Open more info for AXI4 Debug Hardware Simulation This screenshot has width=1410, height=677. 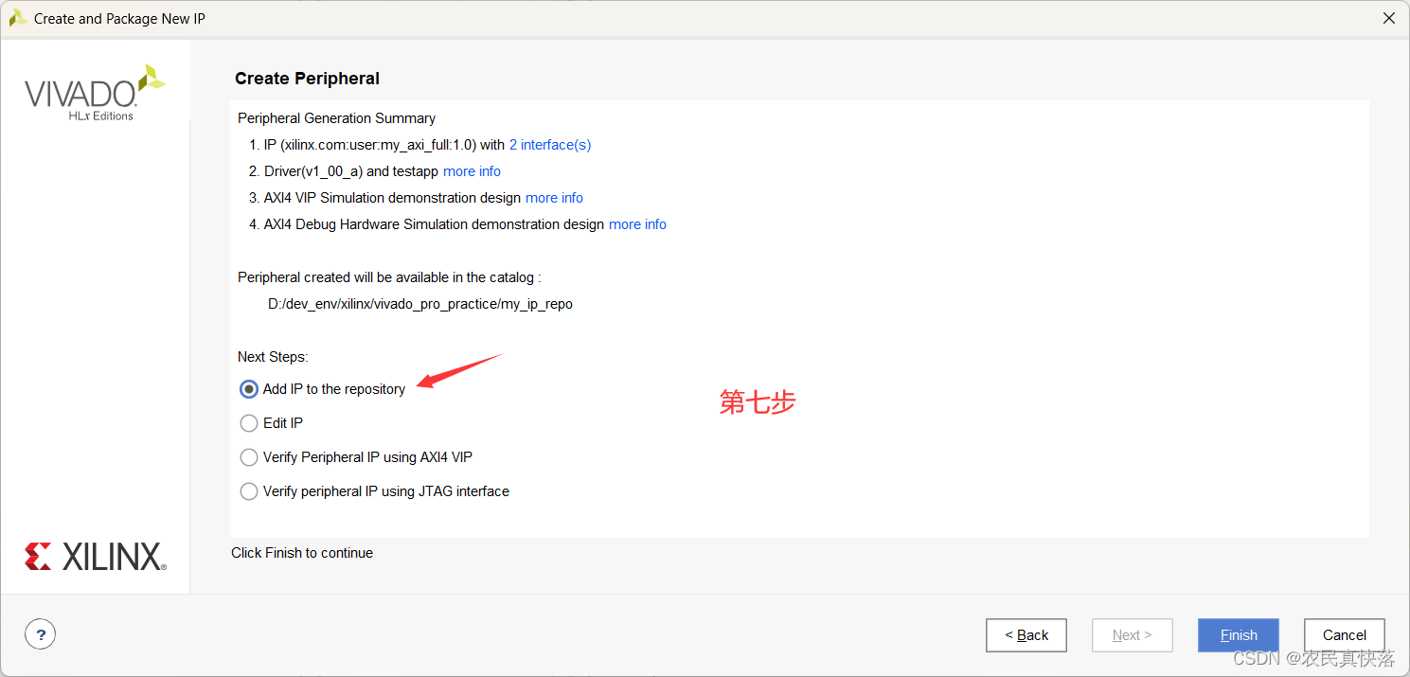point(637,224)
